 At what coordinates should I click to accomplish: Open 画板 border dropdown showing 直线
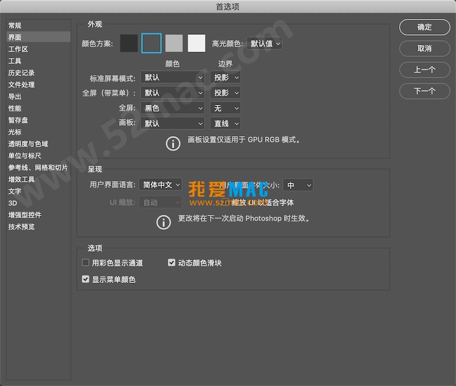tap(225, 124)
